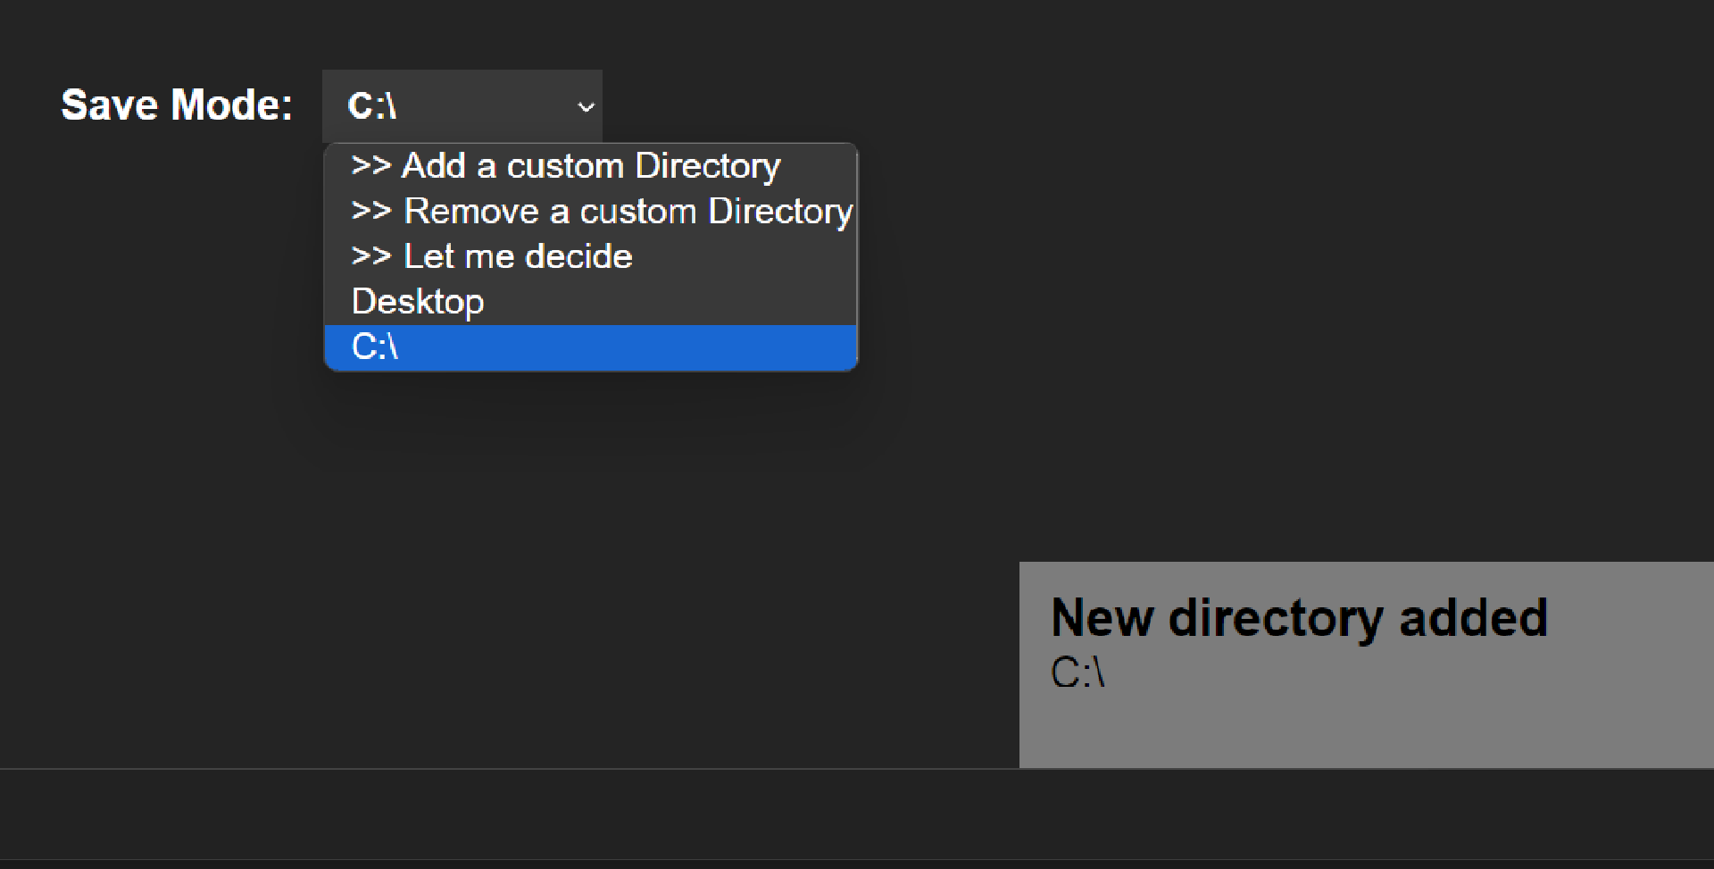Click the >> arrows before Remove a custom Directory

pos(371,212)
